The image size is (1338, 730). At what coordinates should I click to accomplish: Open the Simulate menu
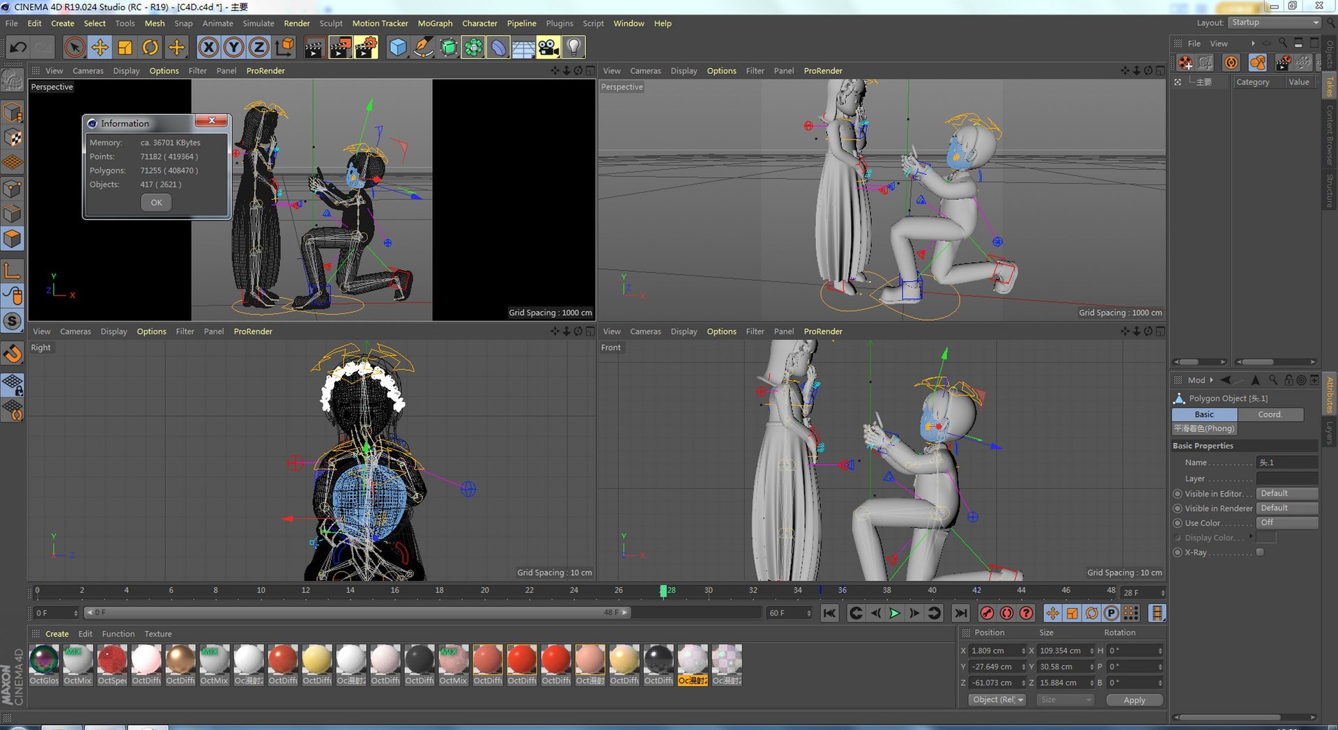pyautogui.click(x=259, y=23)
